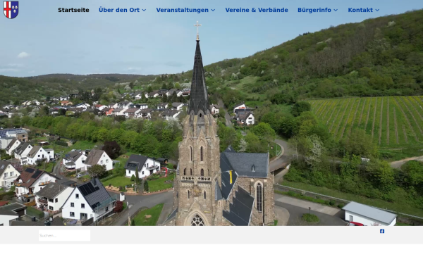The height and width of the screenshot is (264, 423).
Task: Focus the Suchen search field
Action: [x=64, y=235]
